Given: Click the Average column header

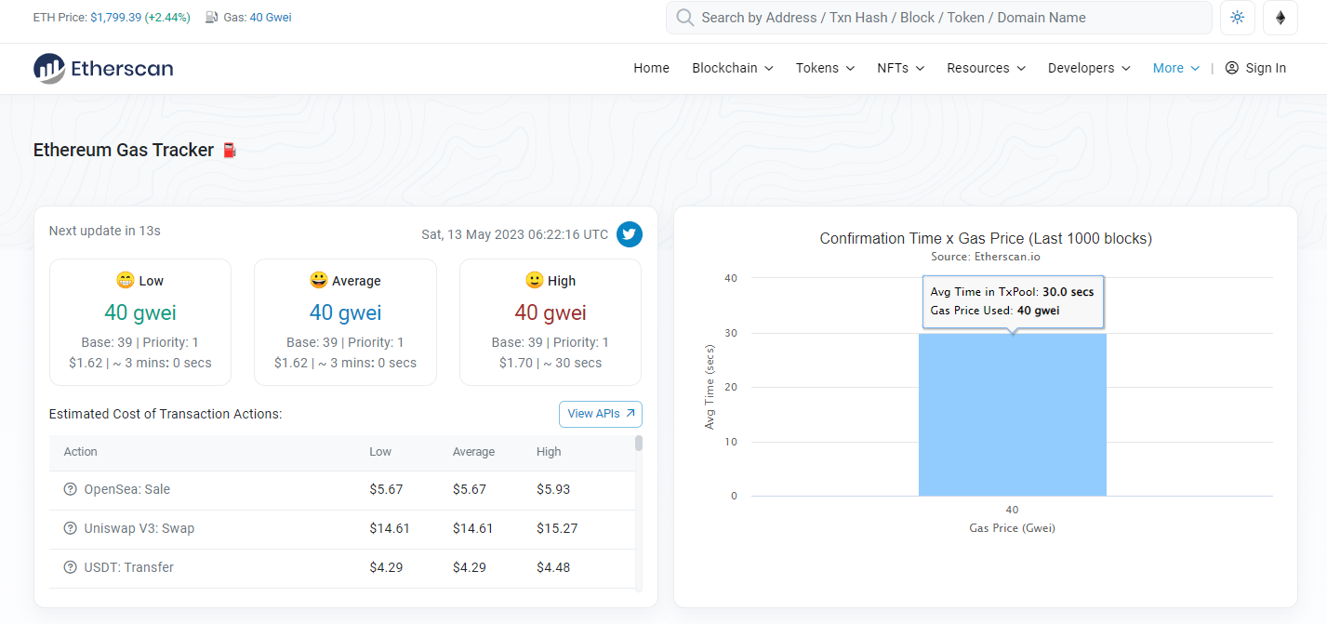Looking at the screenshot, I should click(474, 452).
